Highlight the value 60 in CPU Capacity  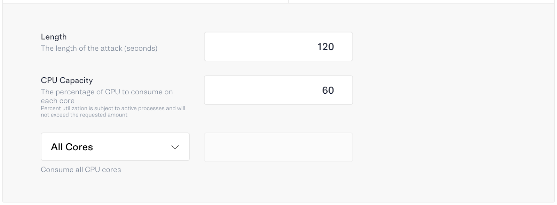327,90
